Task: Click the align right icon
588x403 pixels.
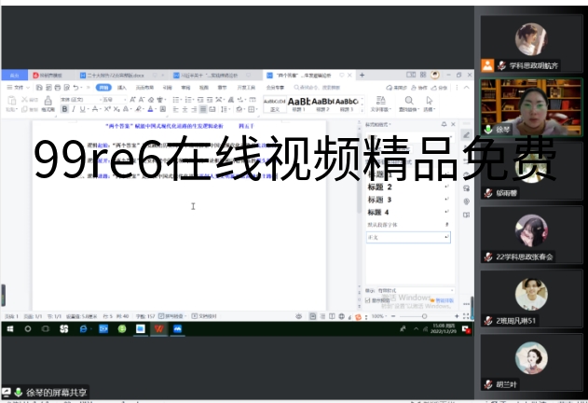Action: coord(194,109)
